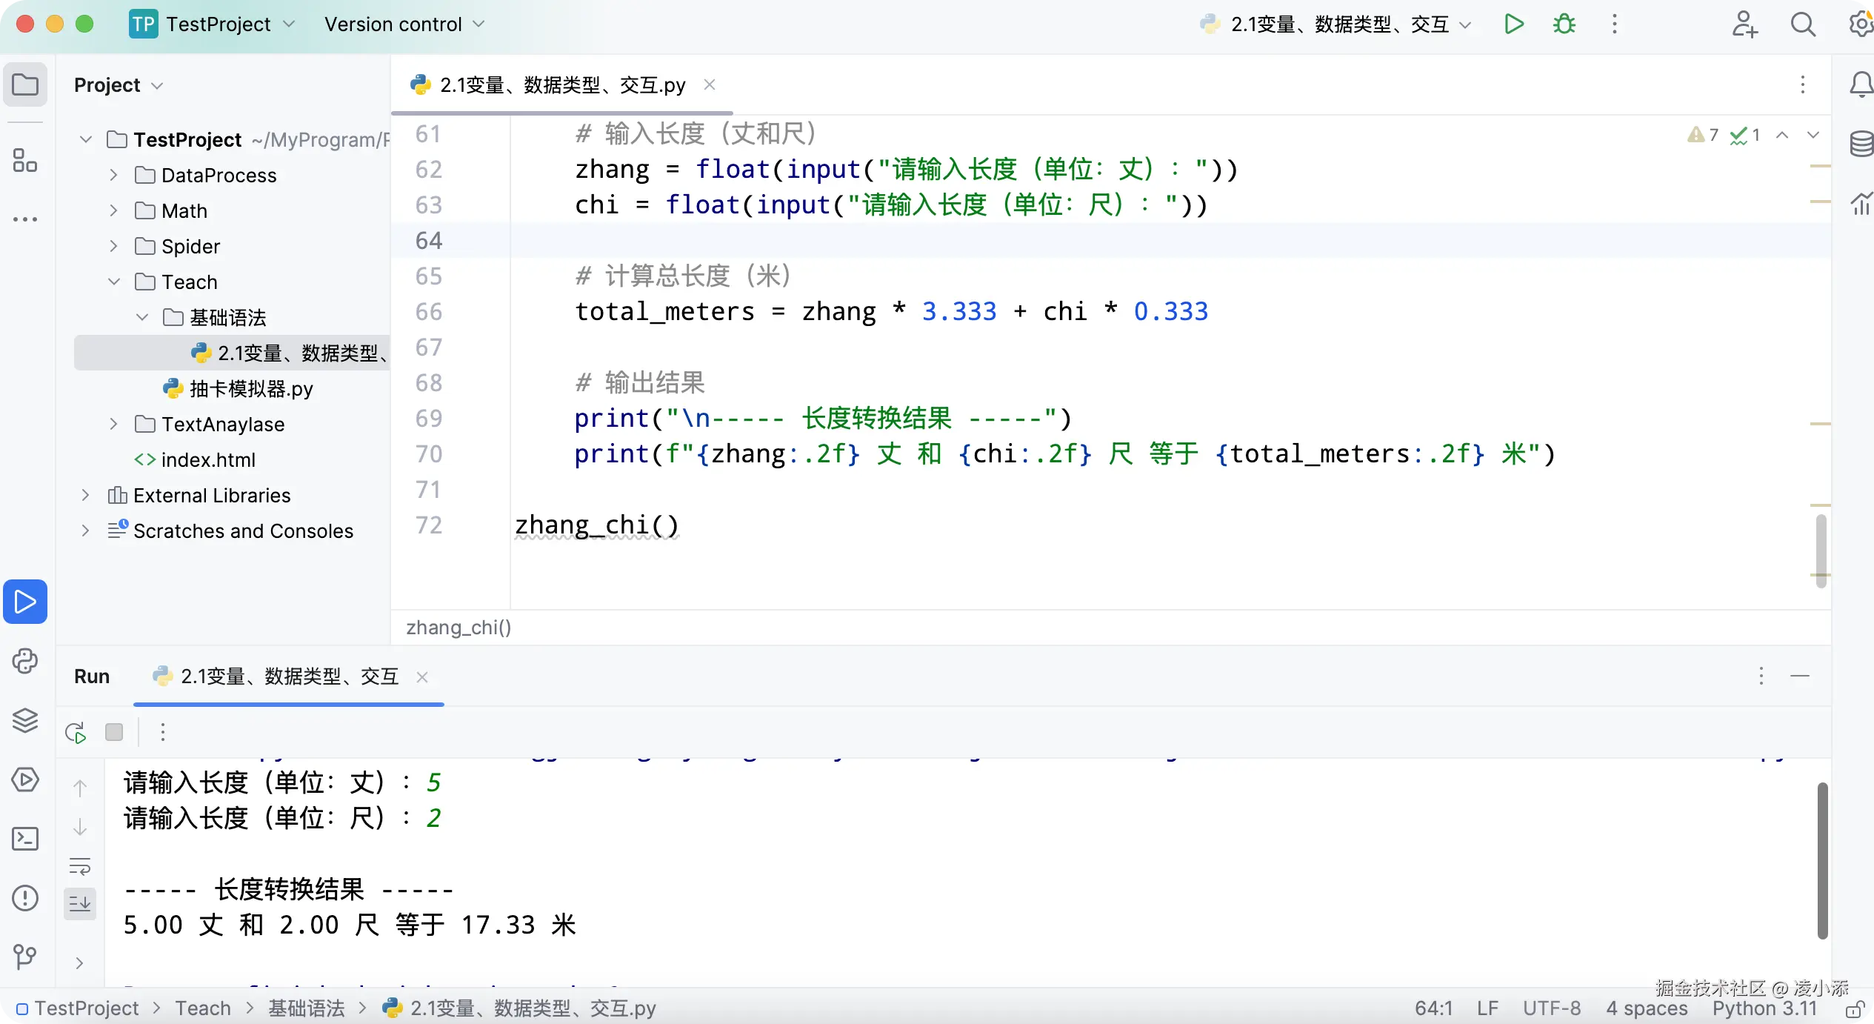
Task: Open the Version control menu
Action: point(404,24)
